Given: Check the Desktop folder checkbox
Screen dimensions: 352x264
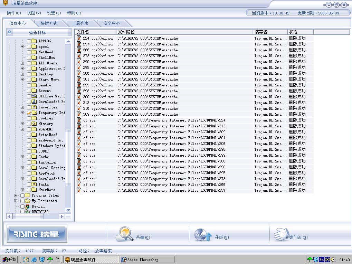Looking at the screenshot, I should [x=29, y=74].
